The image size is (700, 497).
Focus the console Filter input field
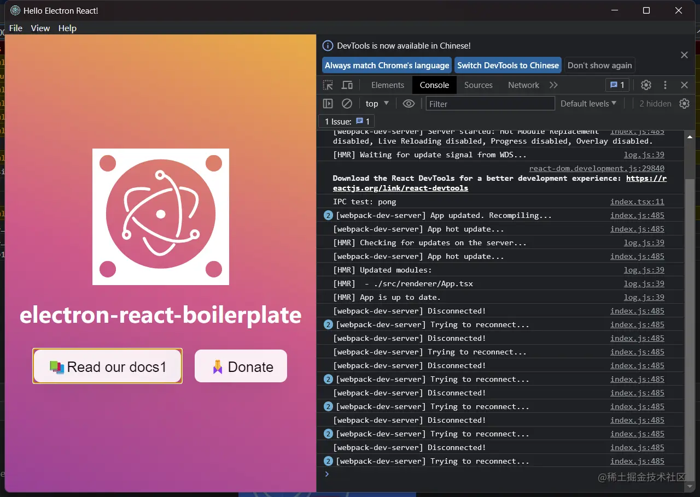click(491, 104)
